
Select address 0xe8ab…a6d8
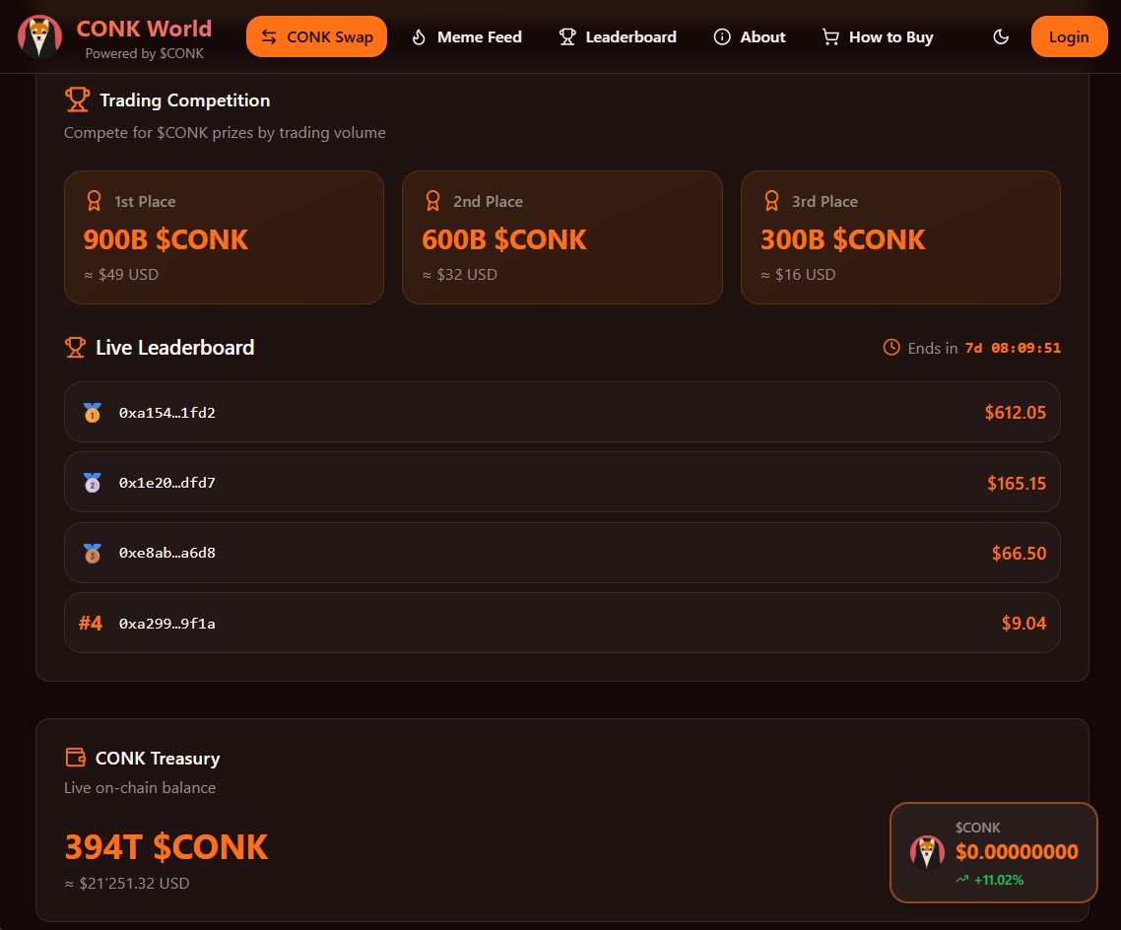(x=167, y=553)
